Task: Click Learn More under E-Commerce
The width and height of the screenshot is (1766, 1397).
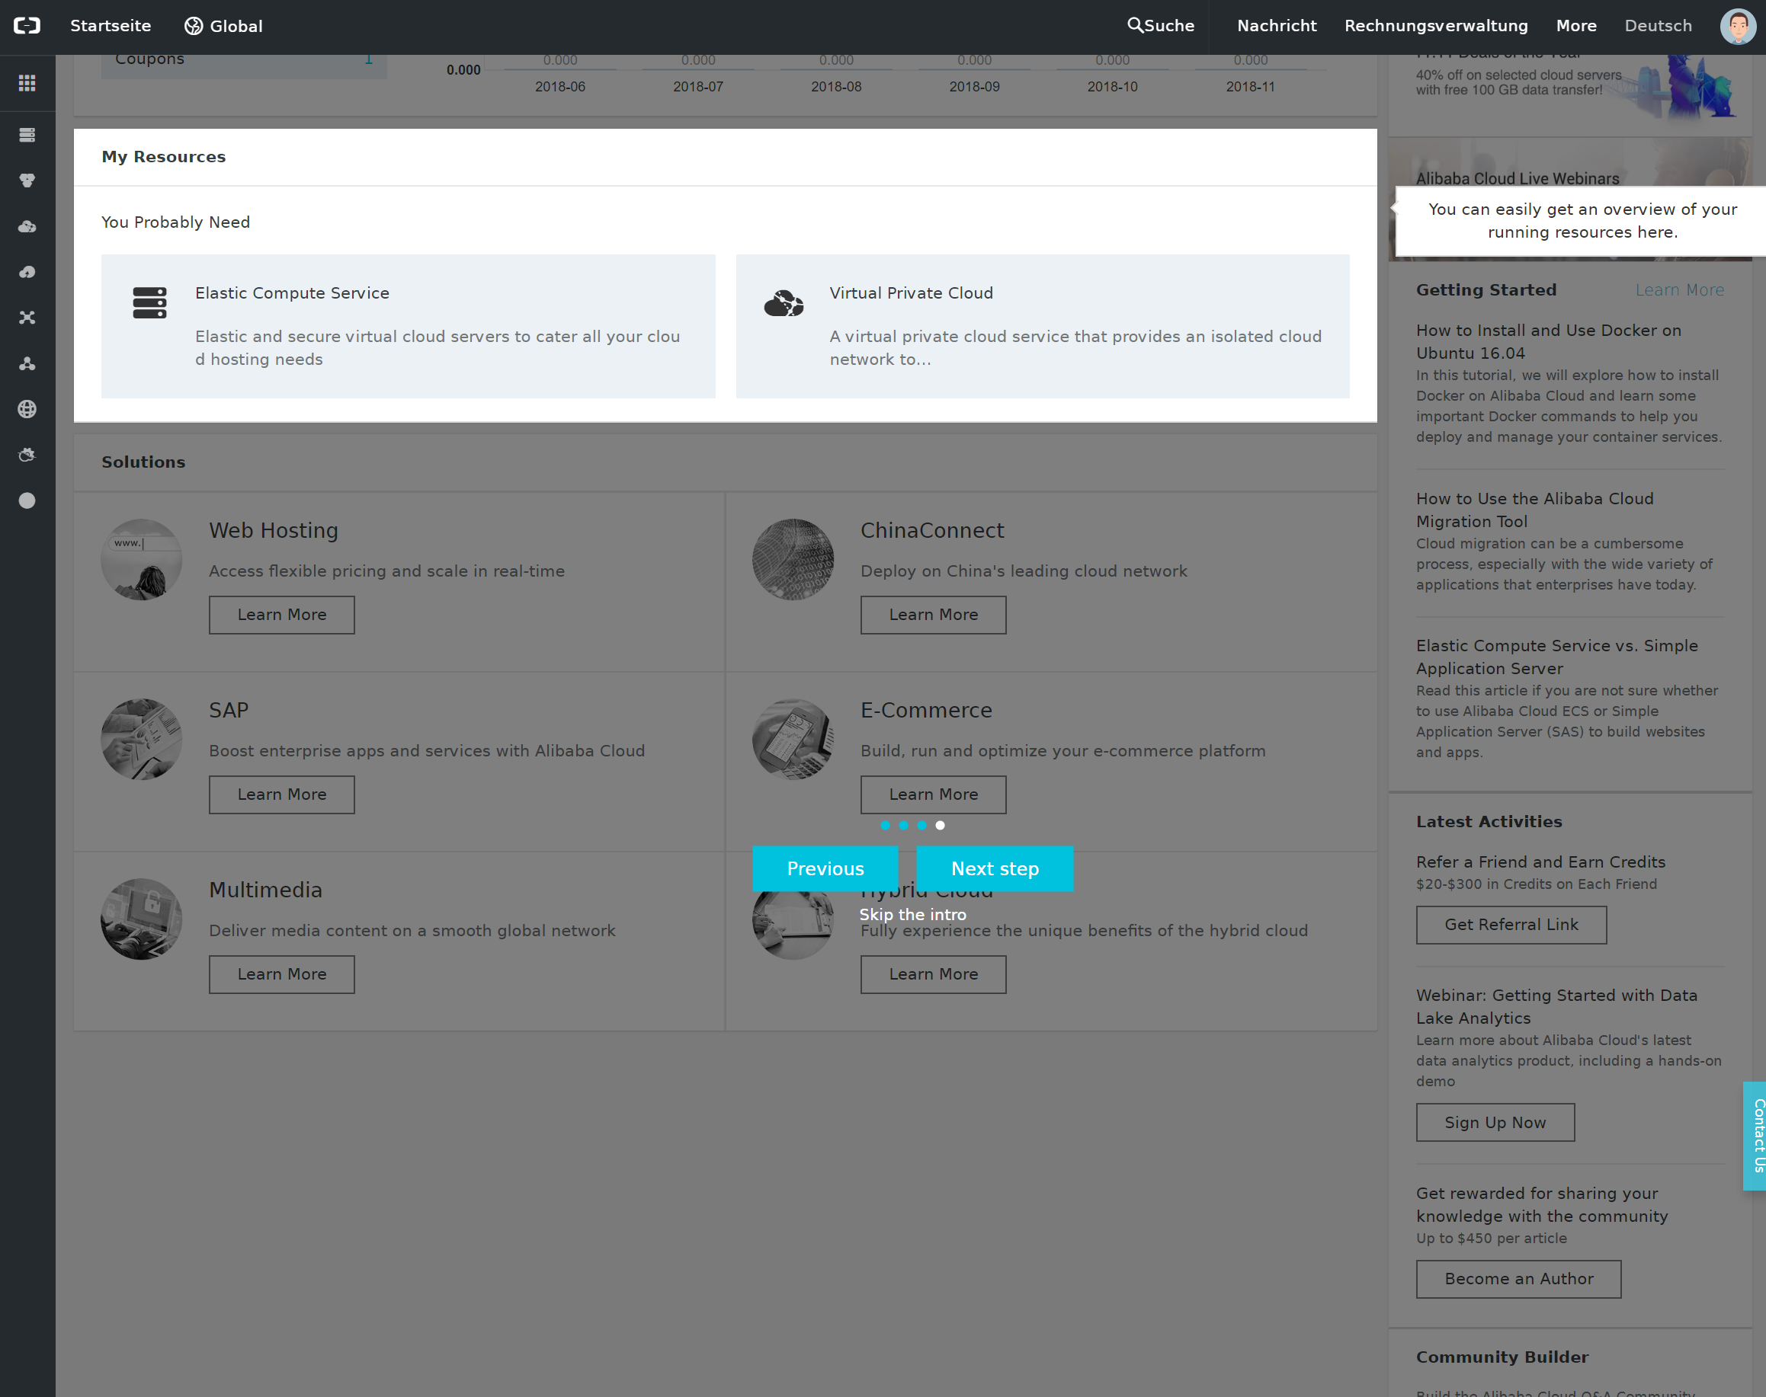Action: coord(933,795)
